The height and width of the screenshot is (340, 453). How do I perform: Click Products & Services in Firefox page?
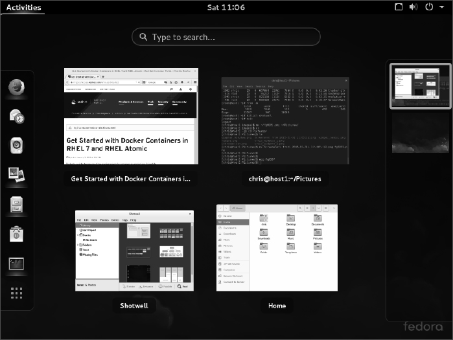coord(131,102)
